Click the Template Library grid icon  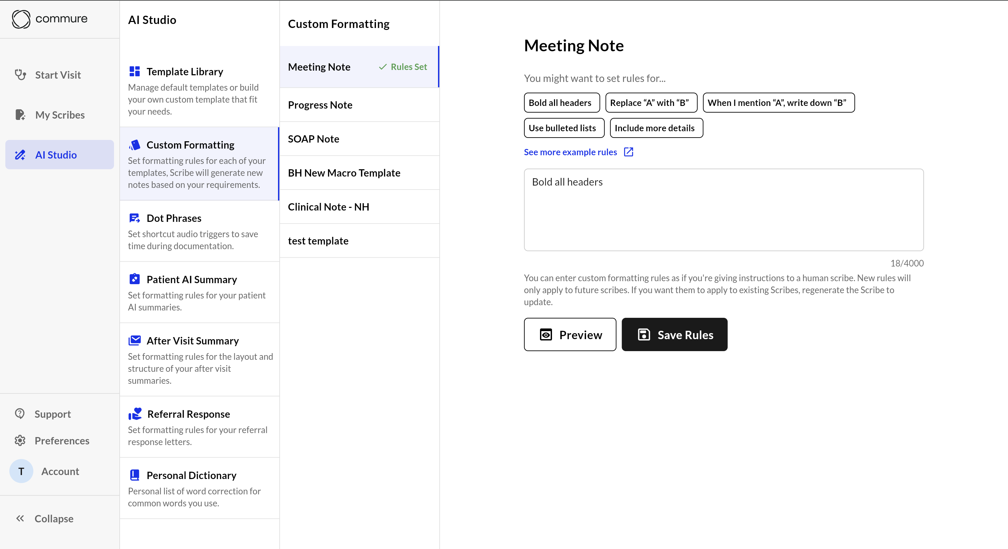click(x=135, y=72)
